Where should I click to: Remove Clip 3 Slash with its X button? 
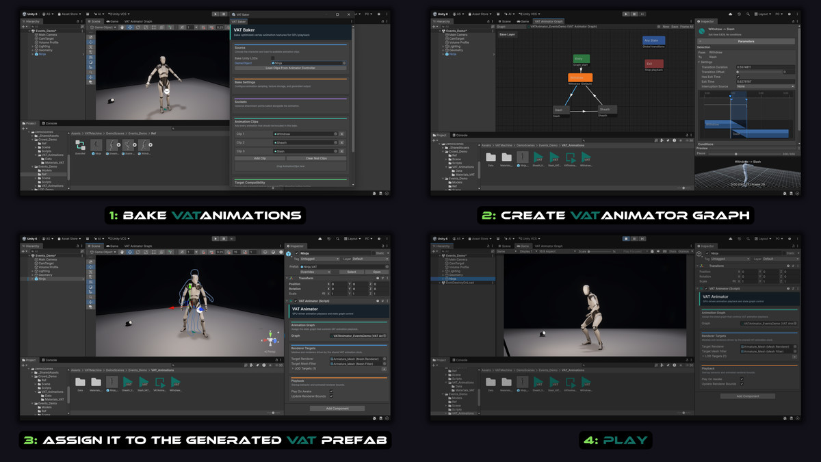pyautogui.click(x=342, y=151)
